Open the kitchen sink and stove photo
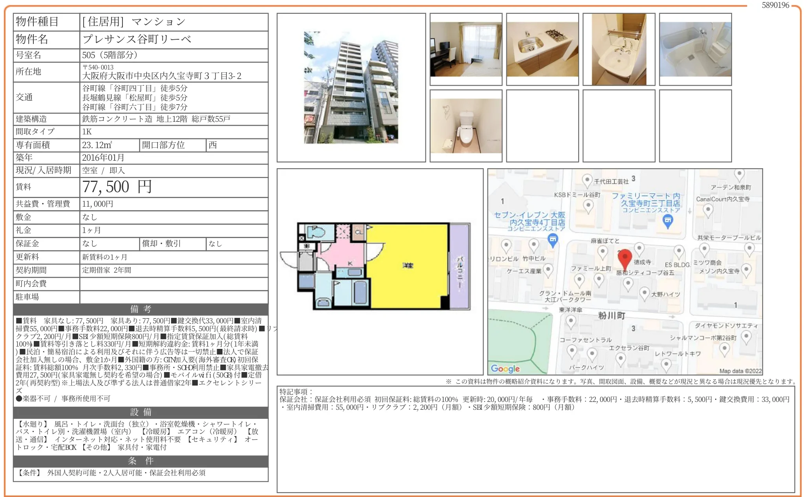The image size is (807, 497). pos(542,49)
